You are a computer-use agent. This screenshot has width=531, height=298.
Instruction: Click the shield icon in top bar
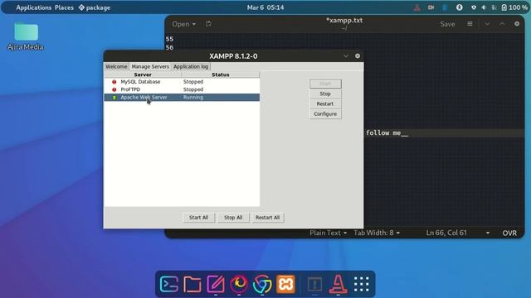(474, 7)
